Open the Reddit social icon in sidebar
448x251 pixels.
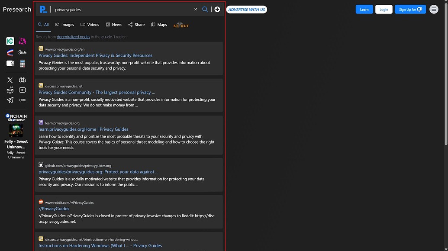pyautogui.click(x=10, y=90)
